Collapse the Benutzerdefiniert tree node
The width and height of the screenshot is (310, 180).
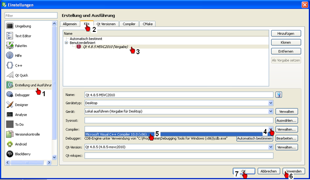click(66, 43)
